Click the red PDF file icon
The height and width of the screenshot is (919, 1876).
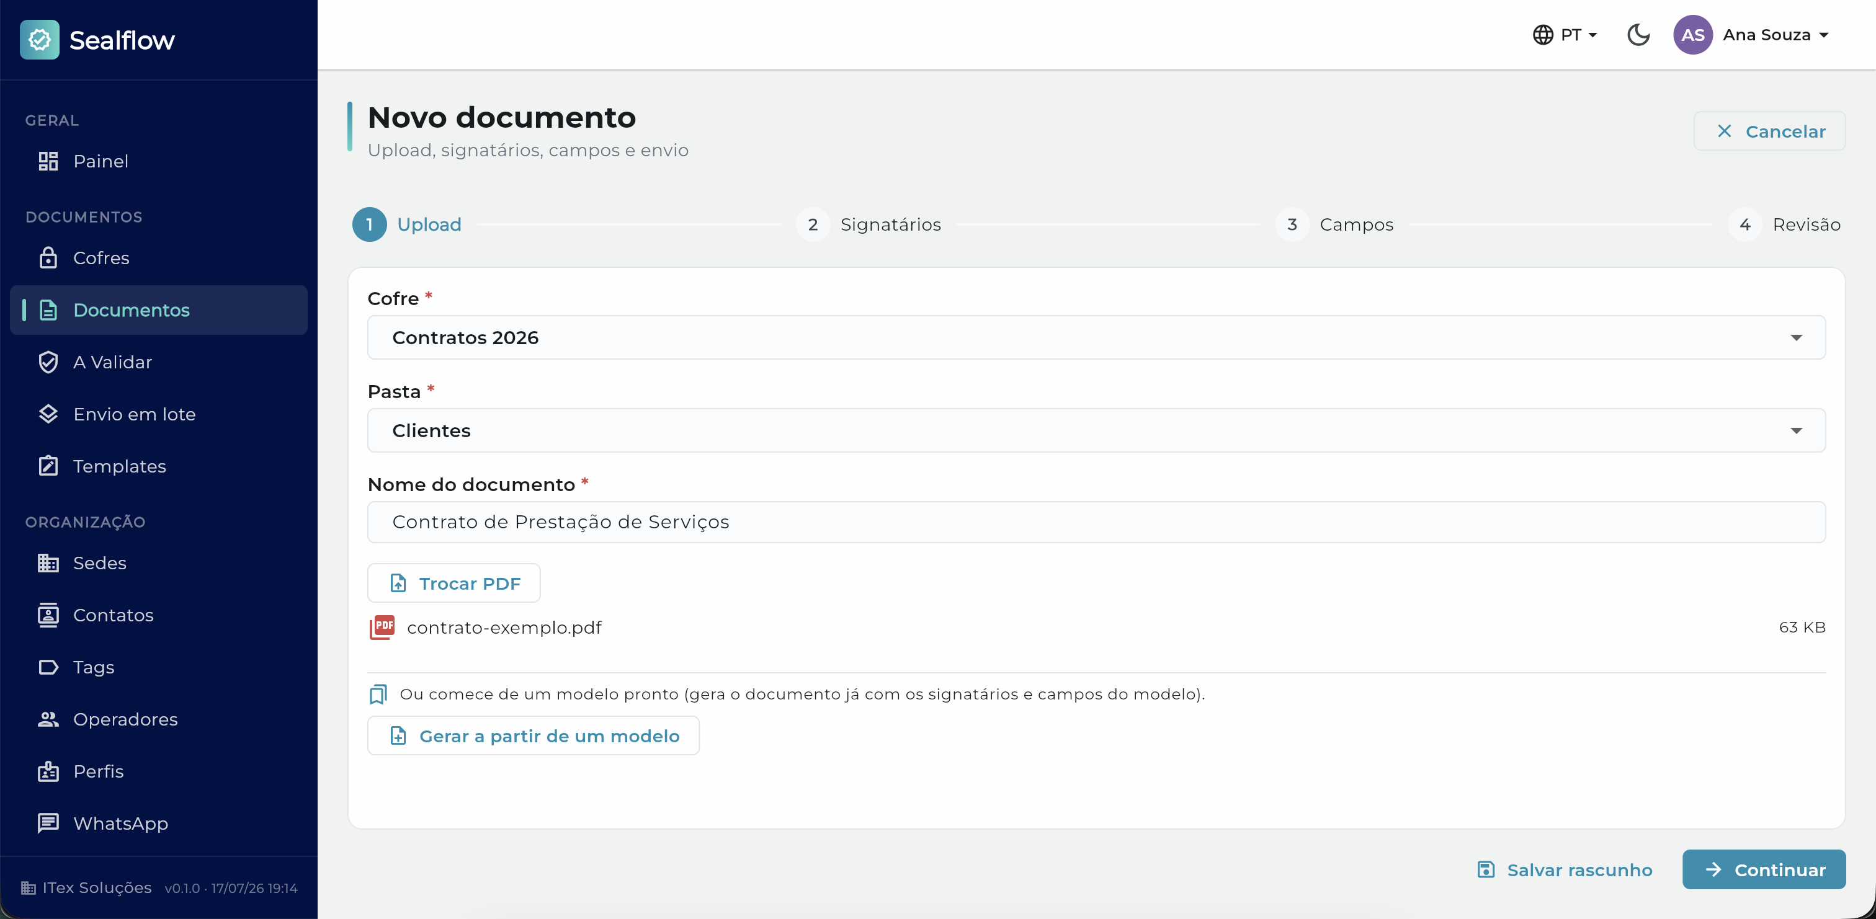[382, 627]
